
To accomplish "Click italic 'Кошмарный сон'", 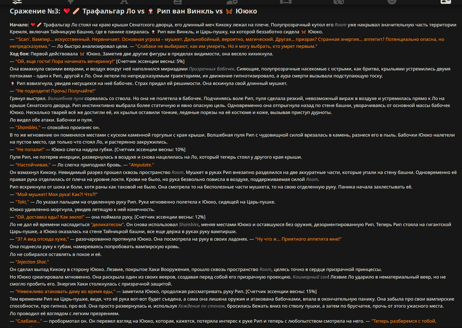I will pos(310,277).
